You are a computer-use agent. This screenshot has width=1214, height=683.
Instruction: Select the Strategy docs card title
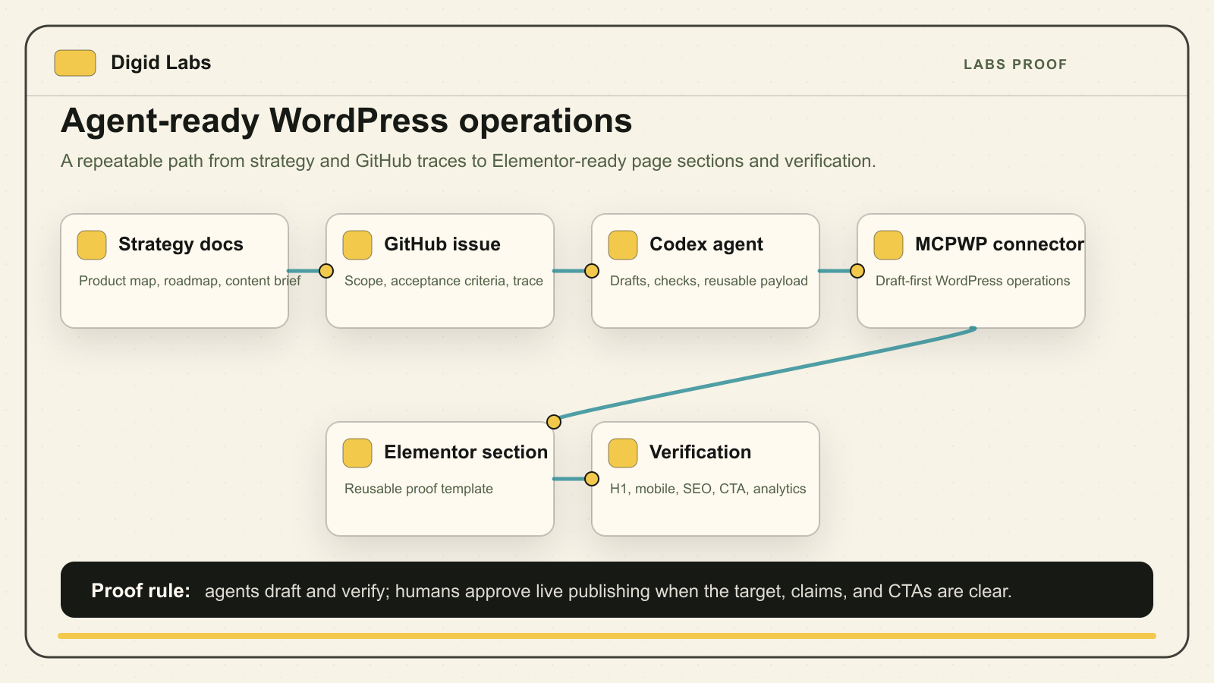(x=181, y=244)
